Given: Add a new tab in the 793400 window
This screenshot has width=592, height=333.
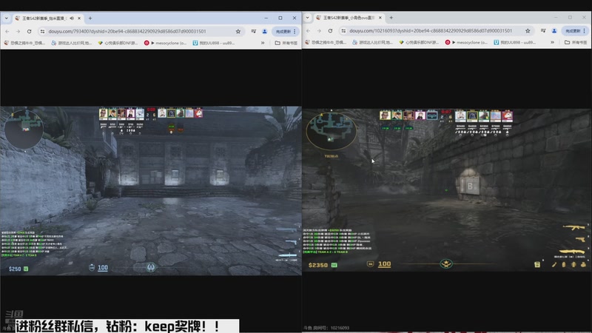Looking at the screenshot, I should point(90,18).
